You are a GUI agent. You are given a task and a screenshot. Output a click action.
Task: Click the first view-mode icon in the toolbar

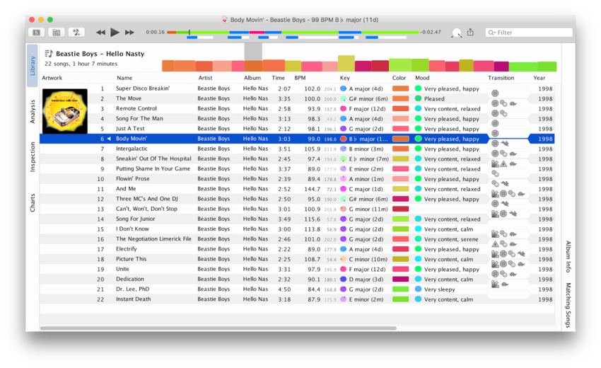coord(36,33)
